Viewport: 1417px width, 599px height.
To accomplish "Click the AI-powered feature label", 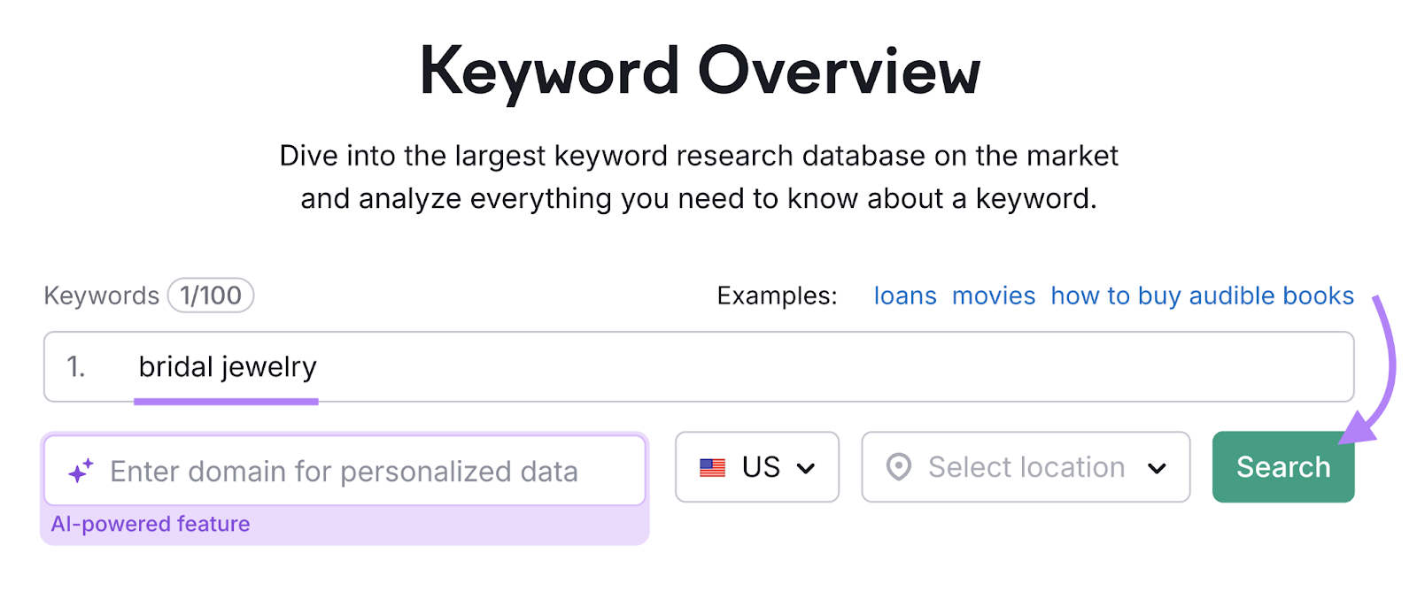I will tap(151, 524).
